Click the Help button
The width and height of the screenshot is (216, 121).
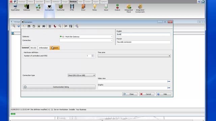point(163,94)
